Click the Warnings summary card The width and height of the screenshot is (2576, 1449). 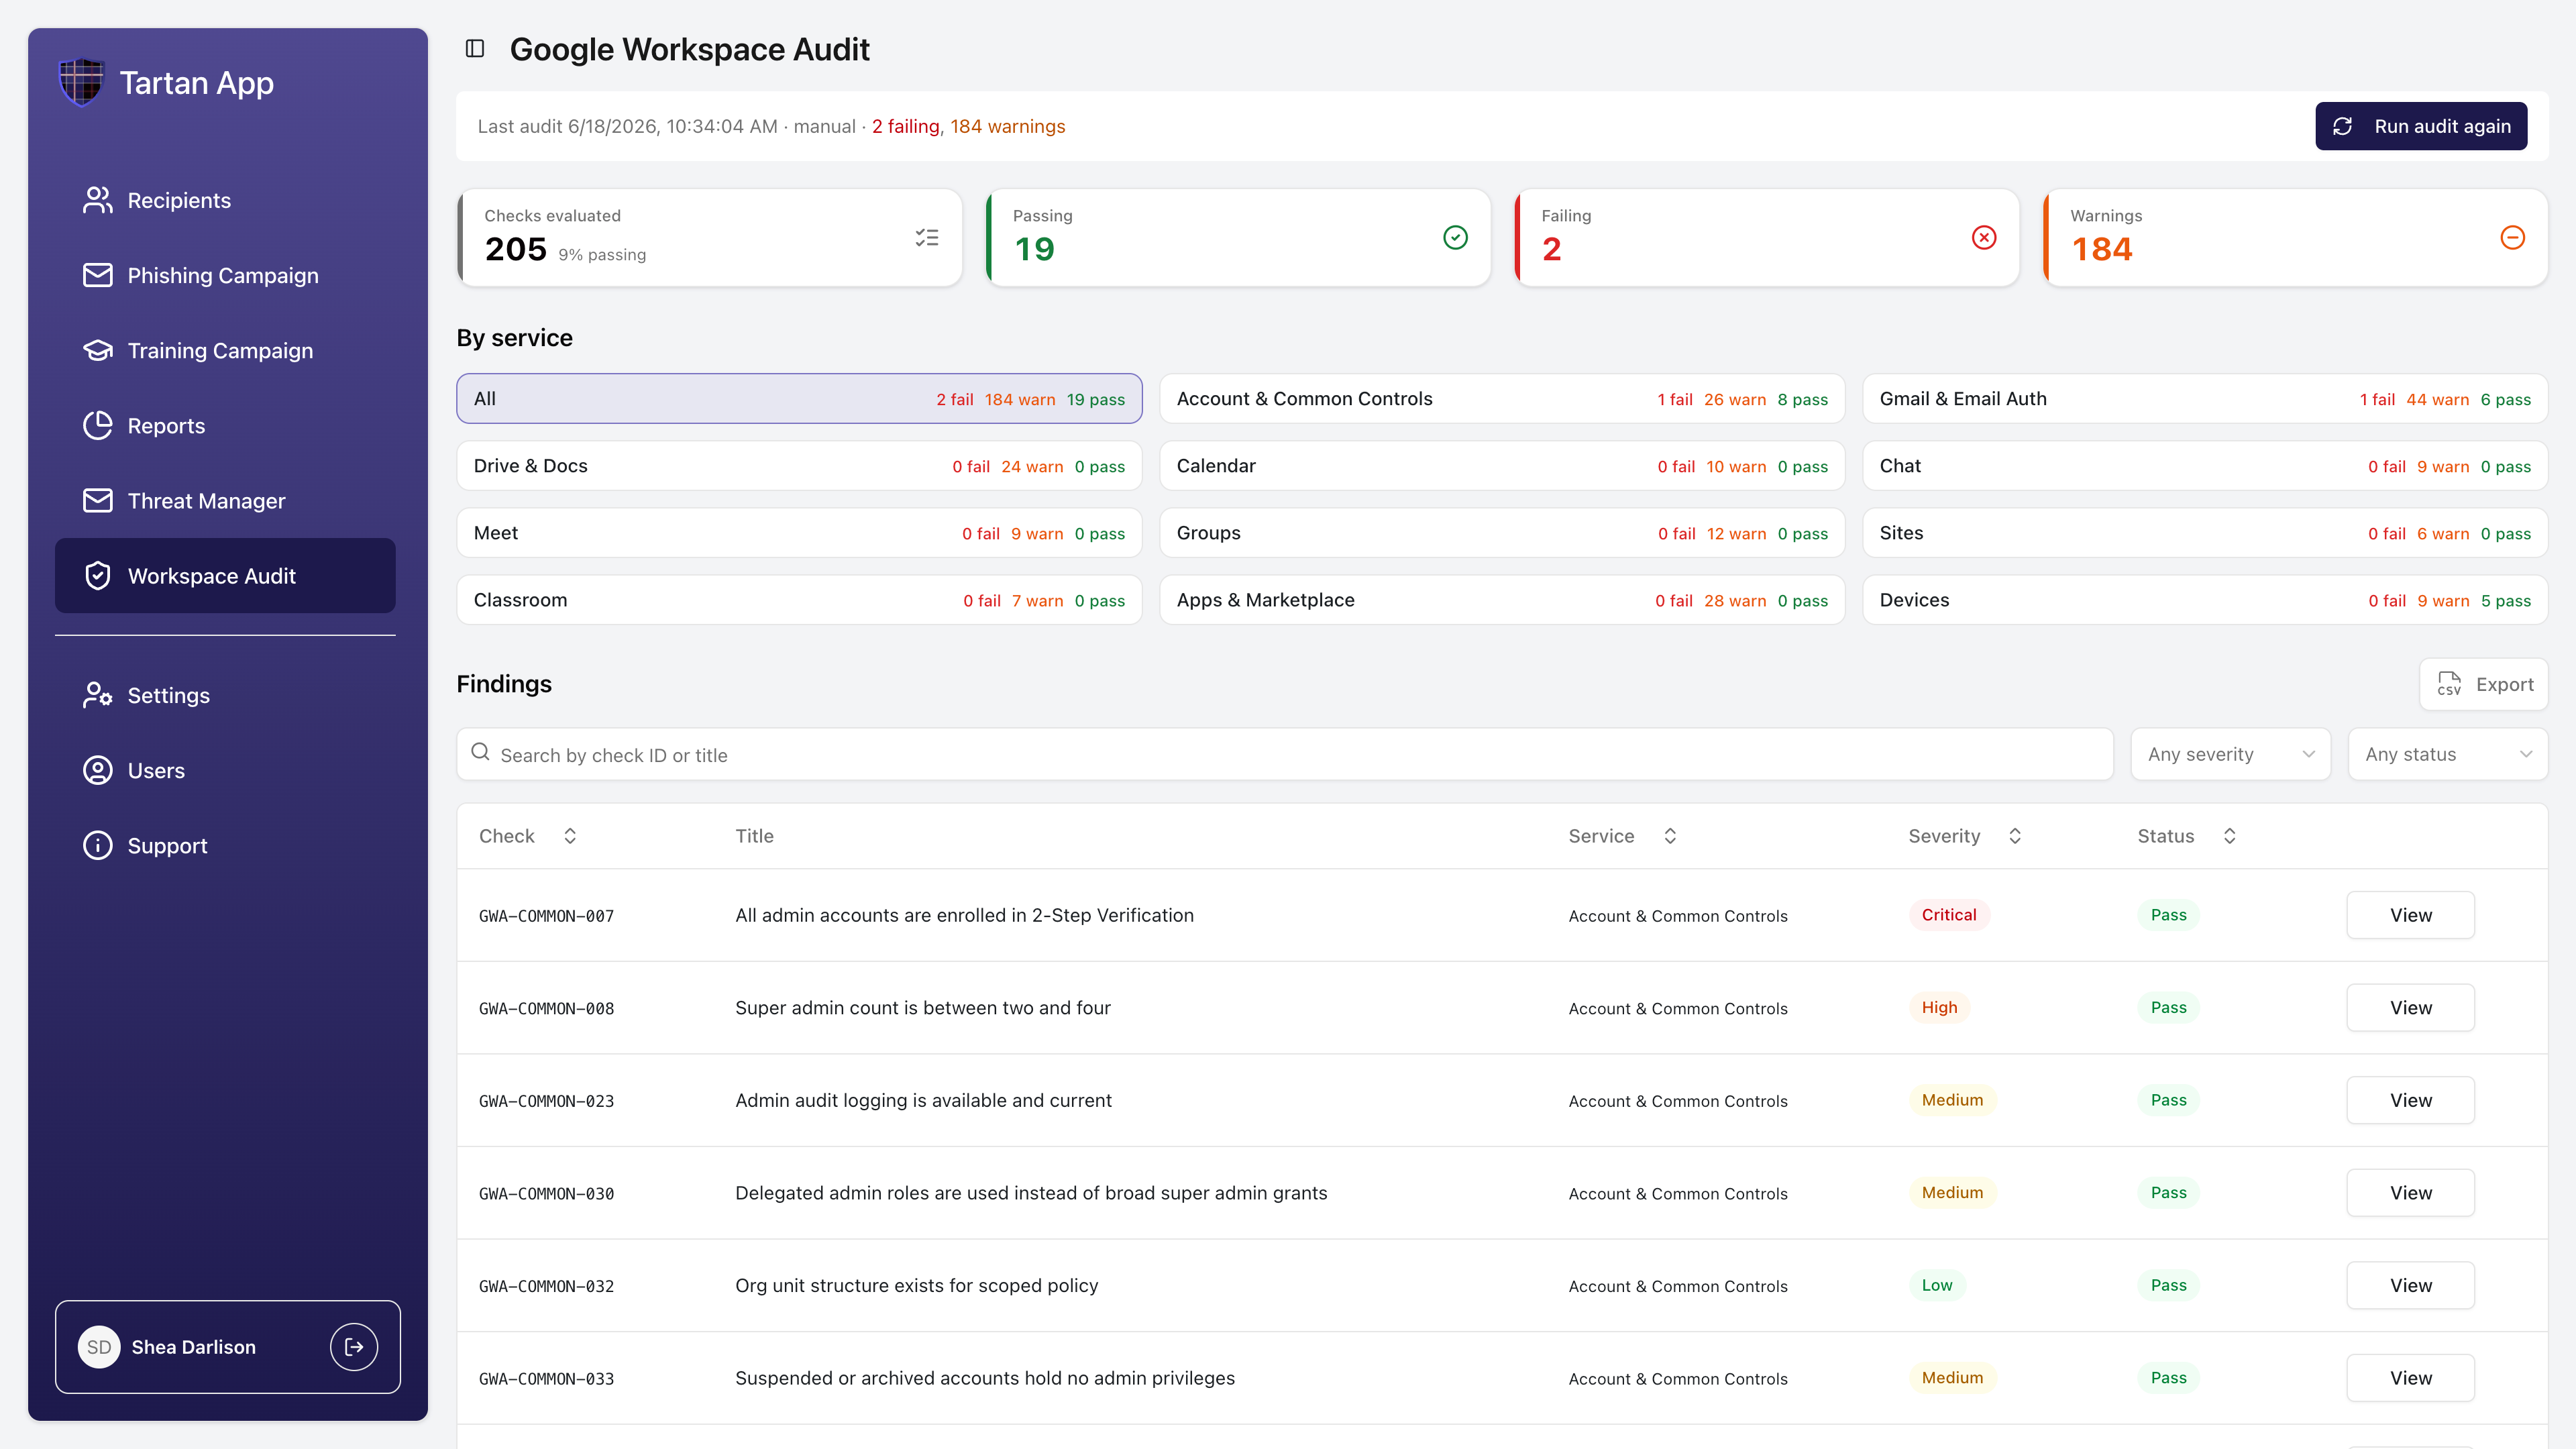point(2295,237)
